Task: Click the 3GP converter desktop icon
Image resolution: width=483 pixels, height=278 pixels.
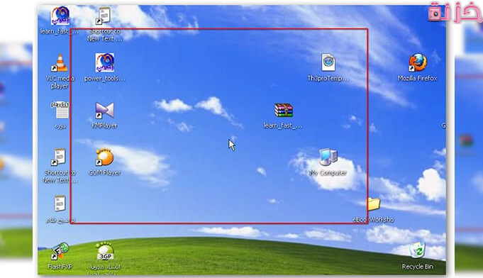Action: [105, 251]
